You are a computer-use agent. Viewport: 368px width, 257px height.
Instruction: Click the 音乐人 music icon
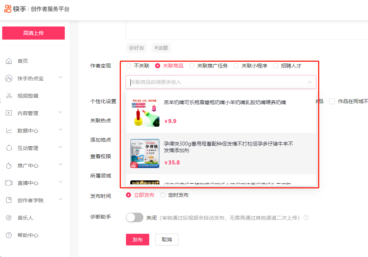click(x=9, y=218)
